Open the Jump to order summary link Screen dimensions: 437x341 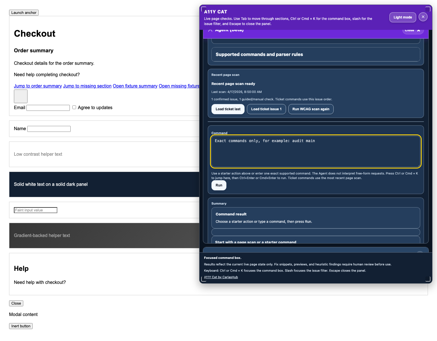[38, 86]
